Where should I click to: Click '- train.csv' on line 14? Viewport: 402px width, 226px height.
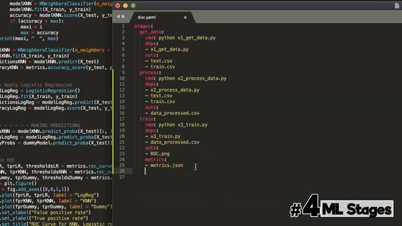[x=160, y=102]
